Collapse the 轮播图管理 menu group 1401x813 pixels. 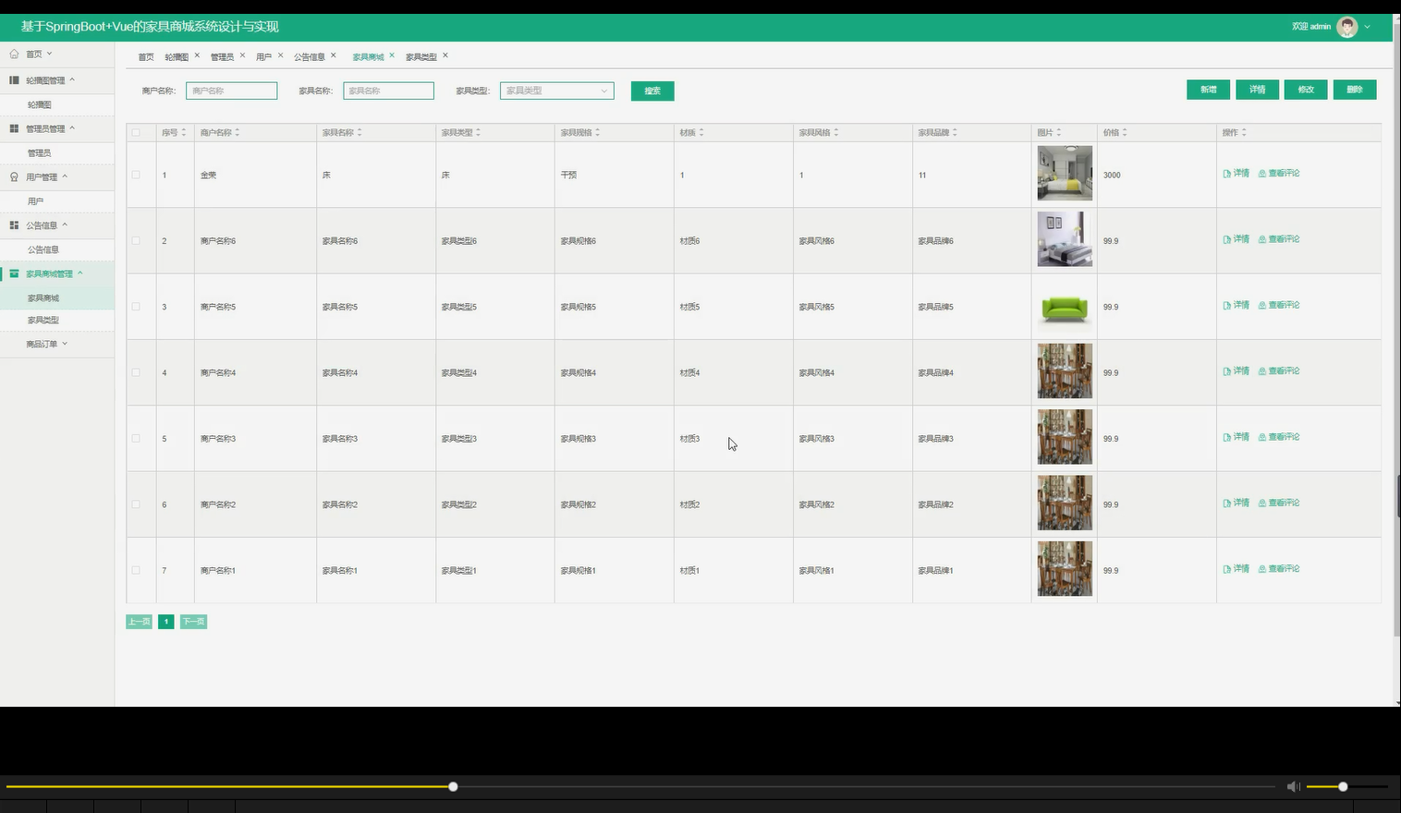point(72,79)
